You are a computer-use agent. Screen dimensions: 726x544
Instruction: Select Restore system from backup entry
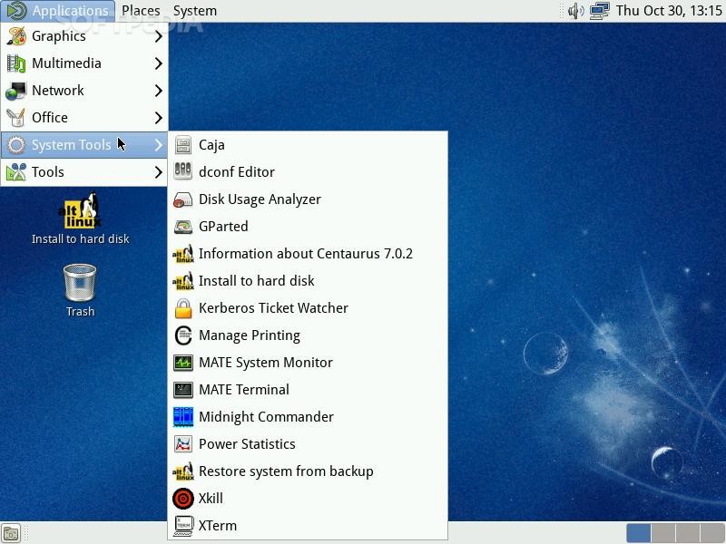point(308,471)
